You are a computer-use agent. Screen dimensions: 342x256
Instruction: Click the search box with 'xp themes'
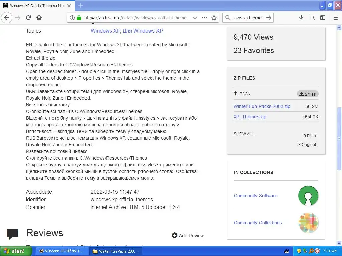[248, 18]
